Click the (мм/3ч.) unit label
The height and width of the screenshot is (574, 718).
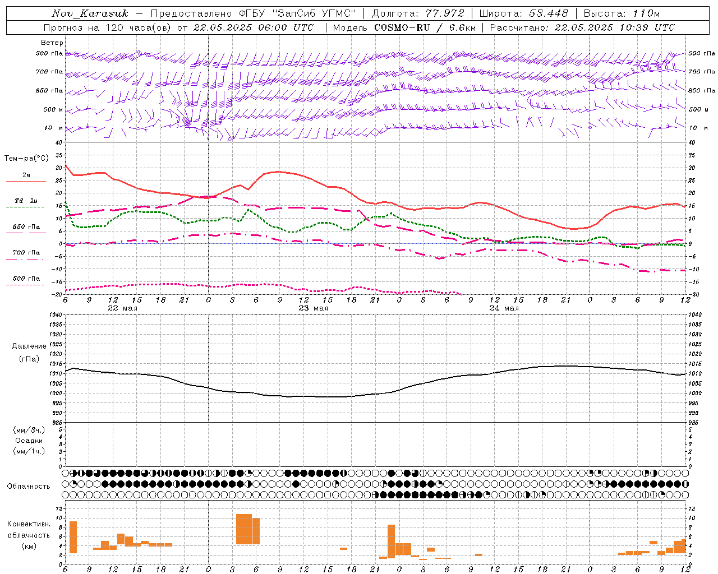pos(29,430)
